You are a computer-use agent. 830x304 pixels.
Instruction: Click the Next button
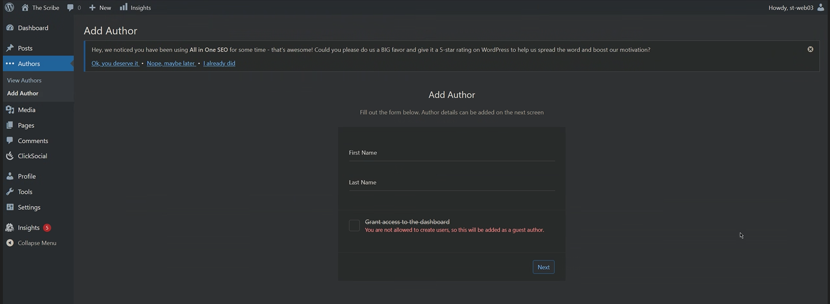(x=544, y=267)
